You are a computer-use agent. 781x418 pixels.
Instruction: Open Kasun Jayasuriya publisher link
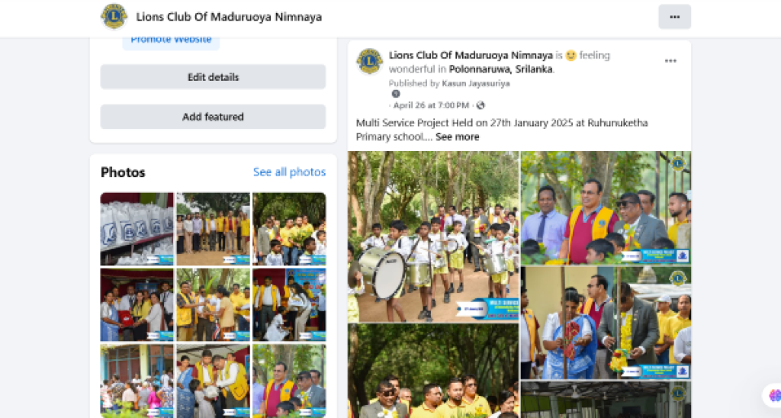click(476, 83)
